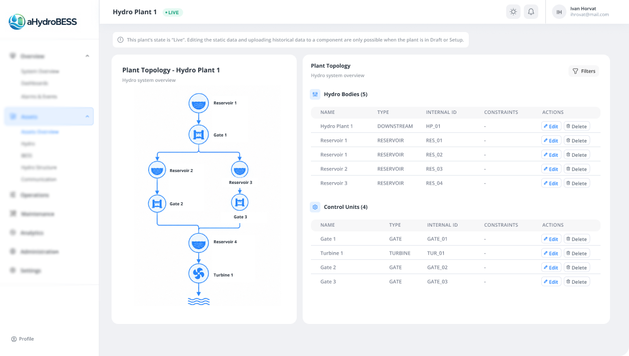
Task: Click the Control Units section icon
Action: coord(315,207)
